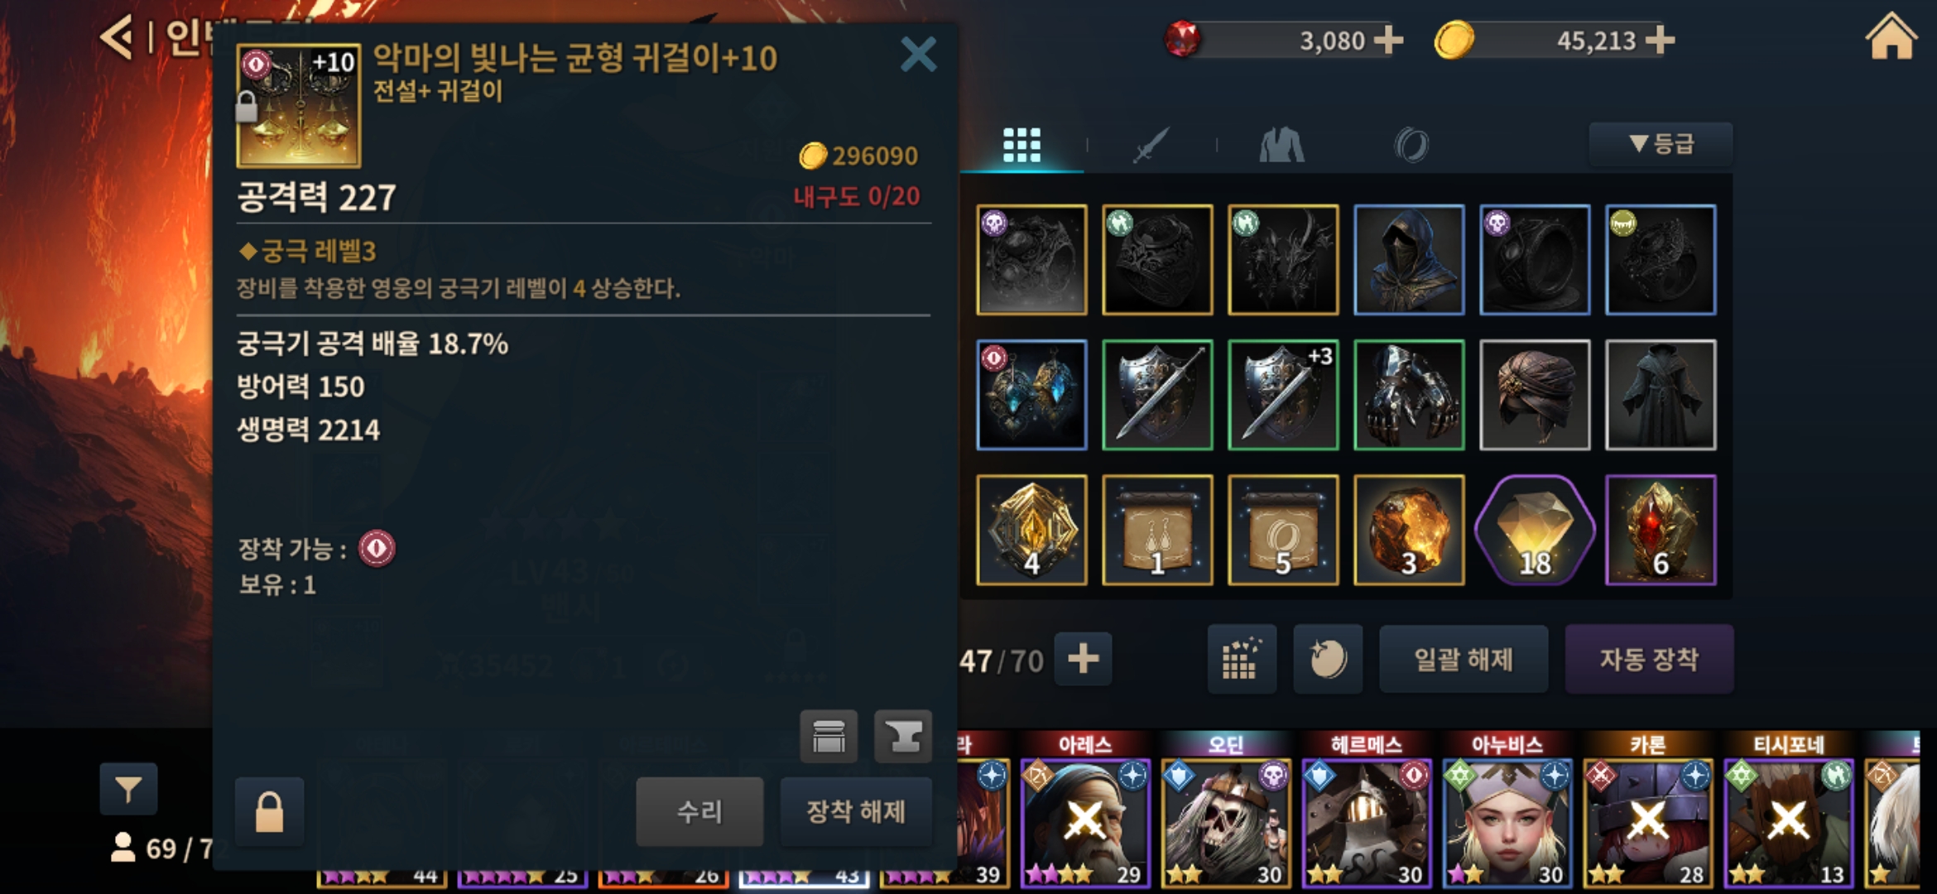Image resolution: width=1937 pixels, height=894 pixels.
Task: Expand inventory capacity with plus button
Action: 1083,660
